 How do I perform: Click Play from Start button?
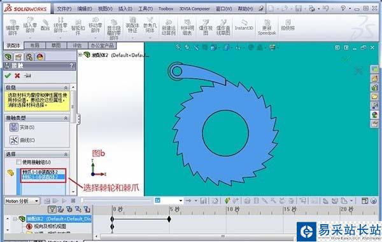click(x=55, y=201)
